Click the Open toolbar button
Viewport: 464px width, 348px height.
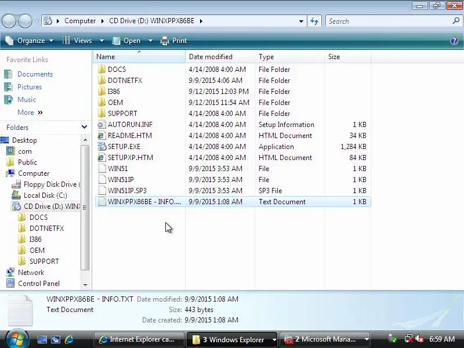coord(126,41)
